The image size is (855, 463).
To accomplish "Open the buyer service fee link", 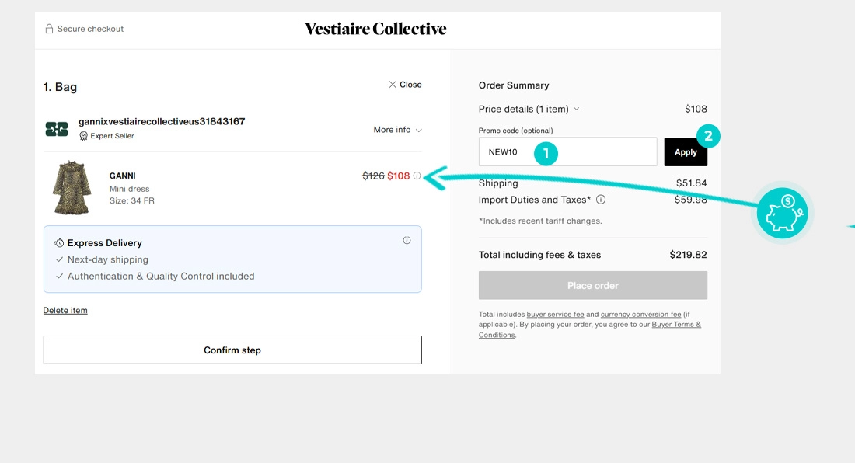I will pos(555,315).
